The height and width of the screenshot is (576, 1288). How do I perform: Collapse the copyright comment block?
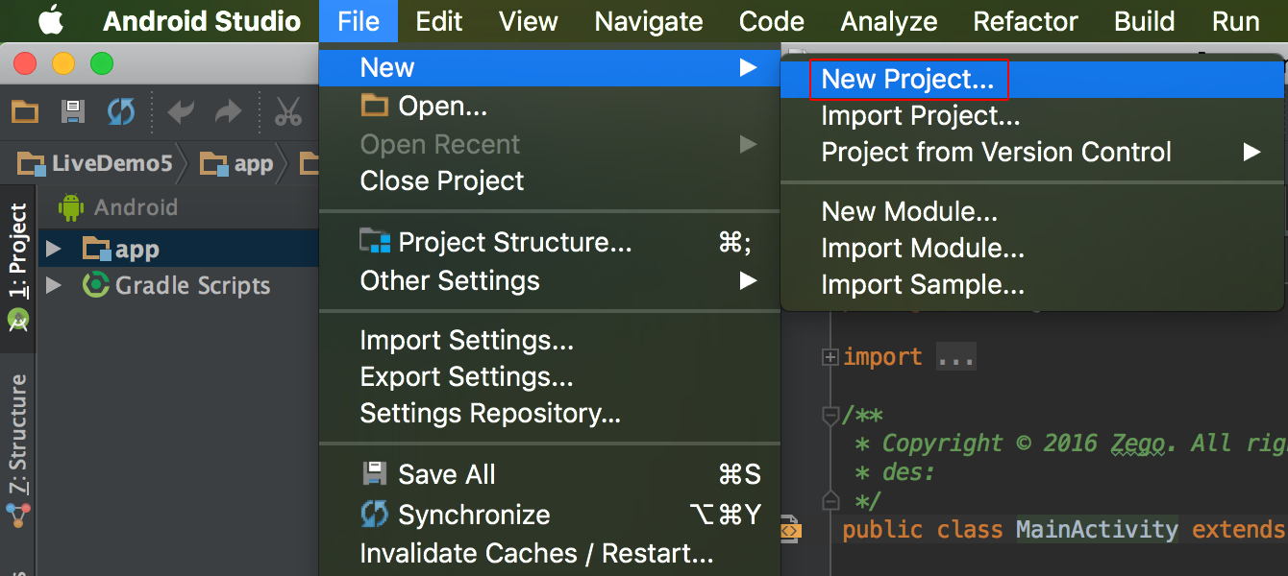pyautogui.click(x=830, y=416)
